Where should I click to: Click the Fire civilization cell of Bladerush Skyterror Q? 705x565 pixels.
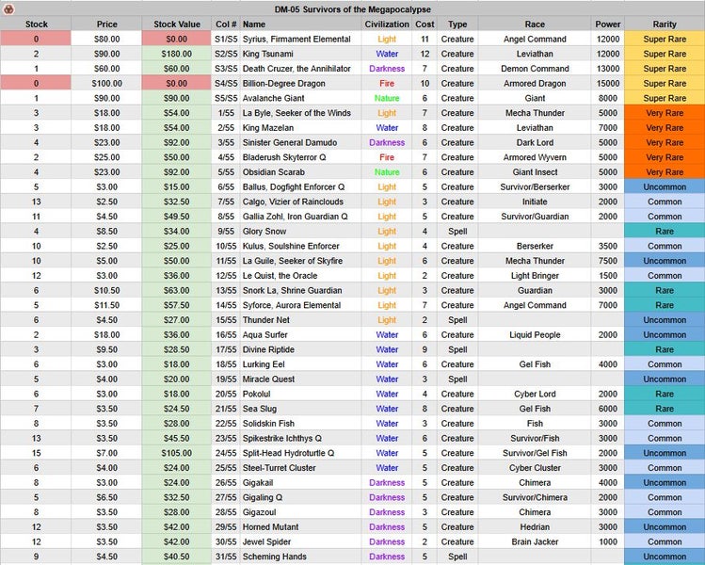pyautogui.click(x=387, y=157)
